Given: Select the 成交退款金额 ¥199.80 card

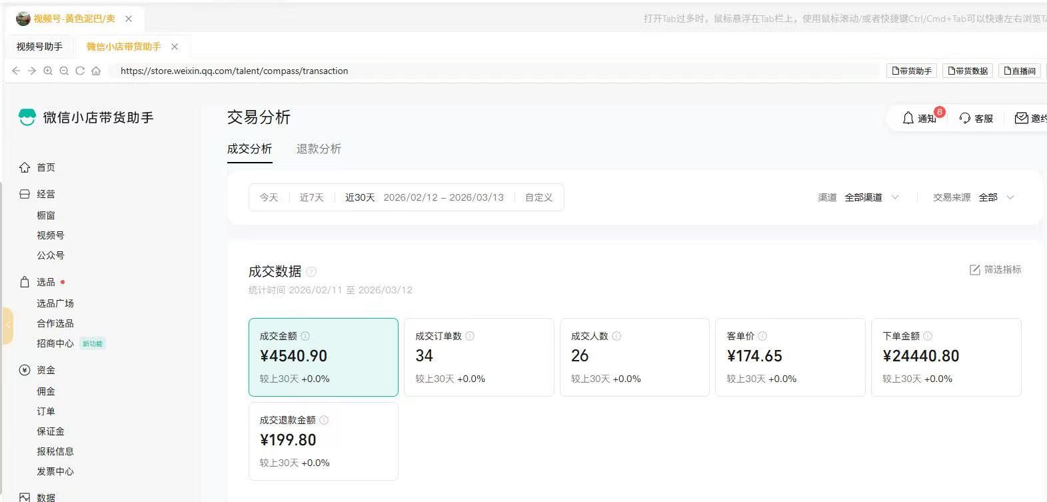Looking at the screenshot, I should (x=323, y=441).
